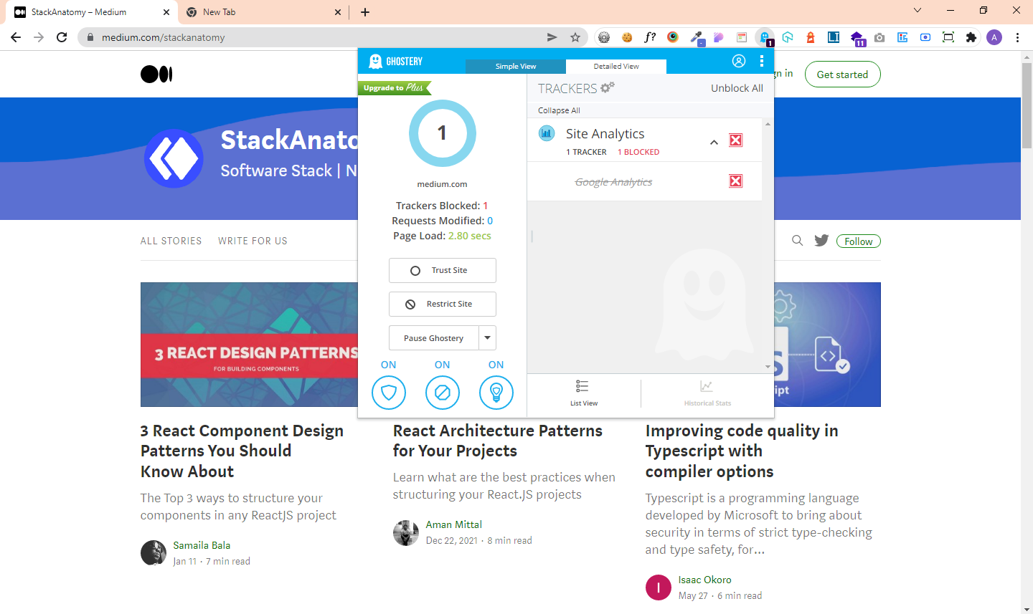This screenshot has width=1033, height=614.
Task: Reload the current page
Action: [62, 37]
